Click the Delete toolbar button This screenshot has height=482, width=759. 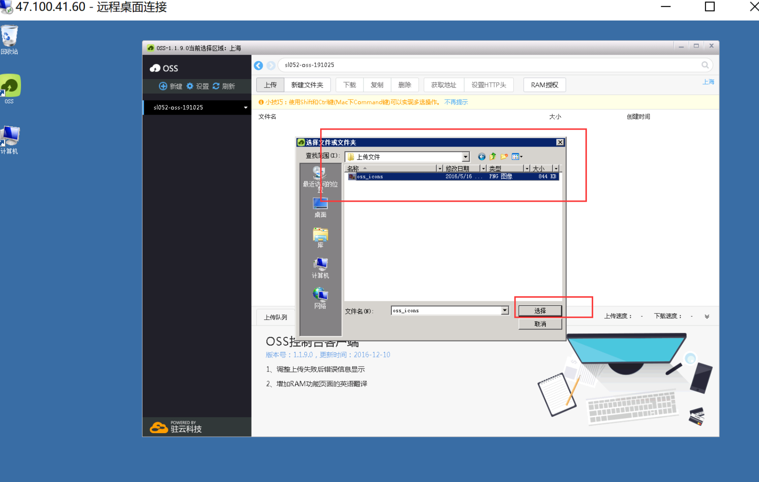pyautogui.click(x=405, y=85)
